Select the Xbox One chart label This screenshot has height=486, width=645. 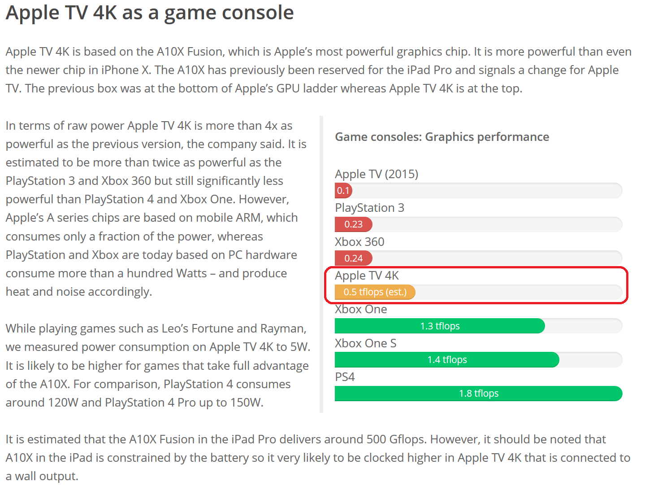[361, 310]
